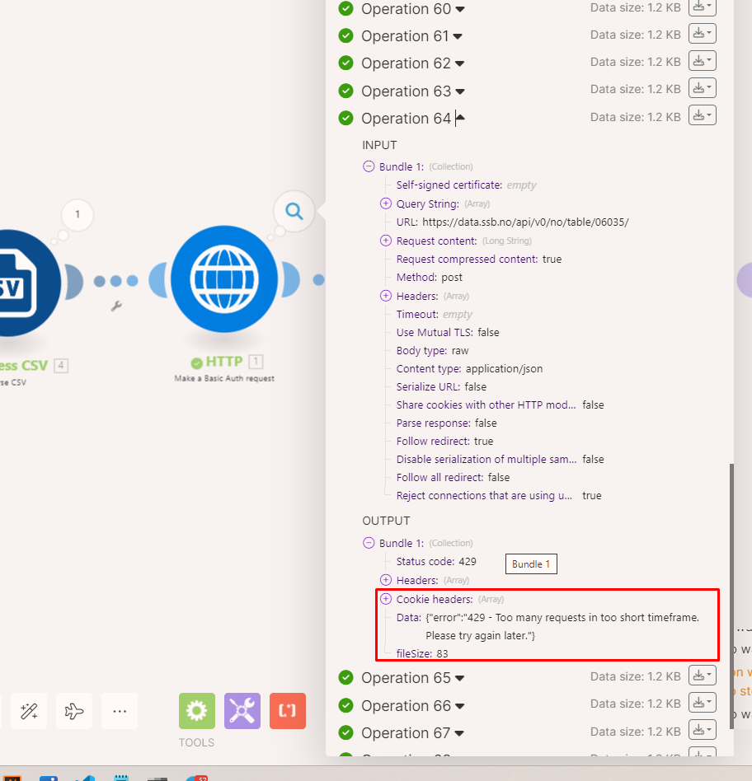Open the magnifier bubble above the HTTP module

[x=294, y=211]
